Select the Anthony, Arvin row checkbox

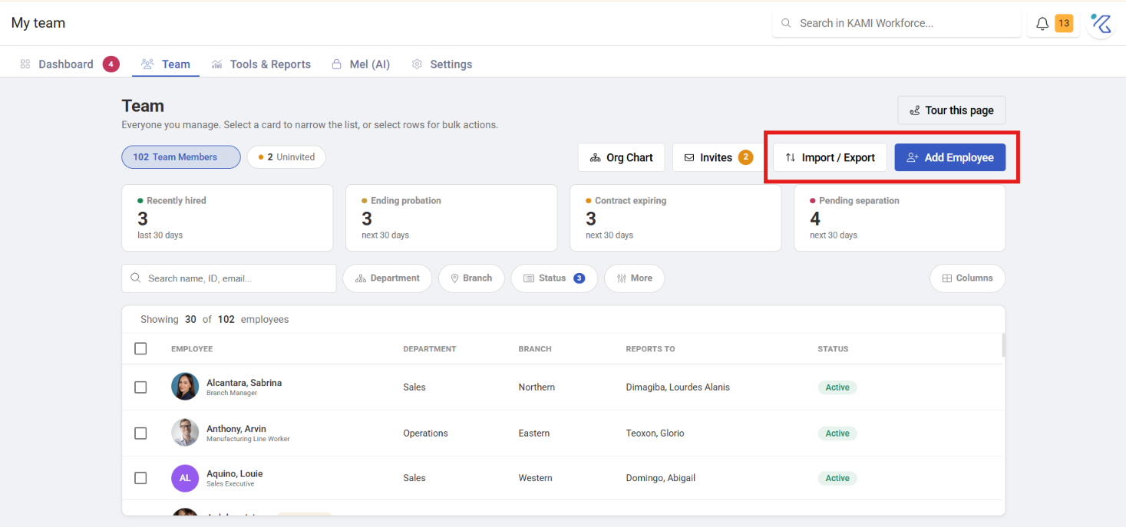140,433
